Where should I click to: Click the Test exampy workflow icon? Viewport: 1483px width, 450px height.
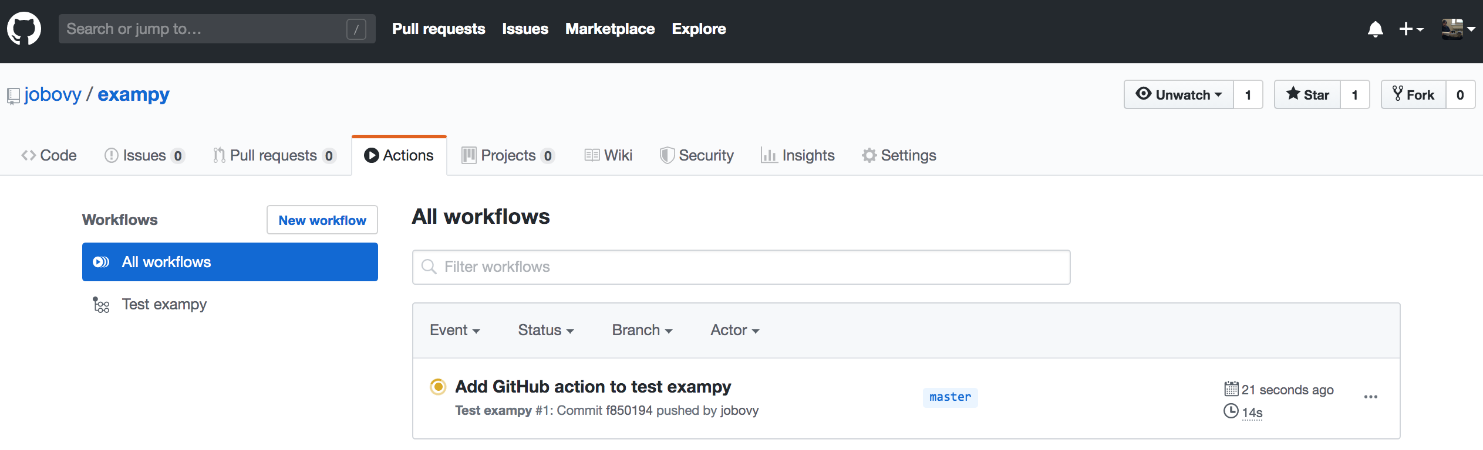click(x=101, y=305)
